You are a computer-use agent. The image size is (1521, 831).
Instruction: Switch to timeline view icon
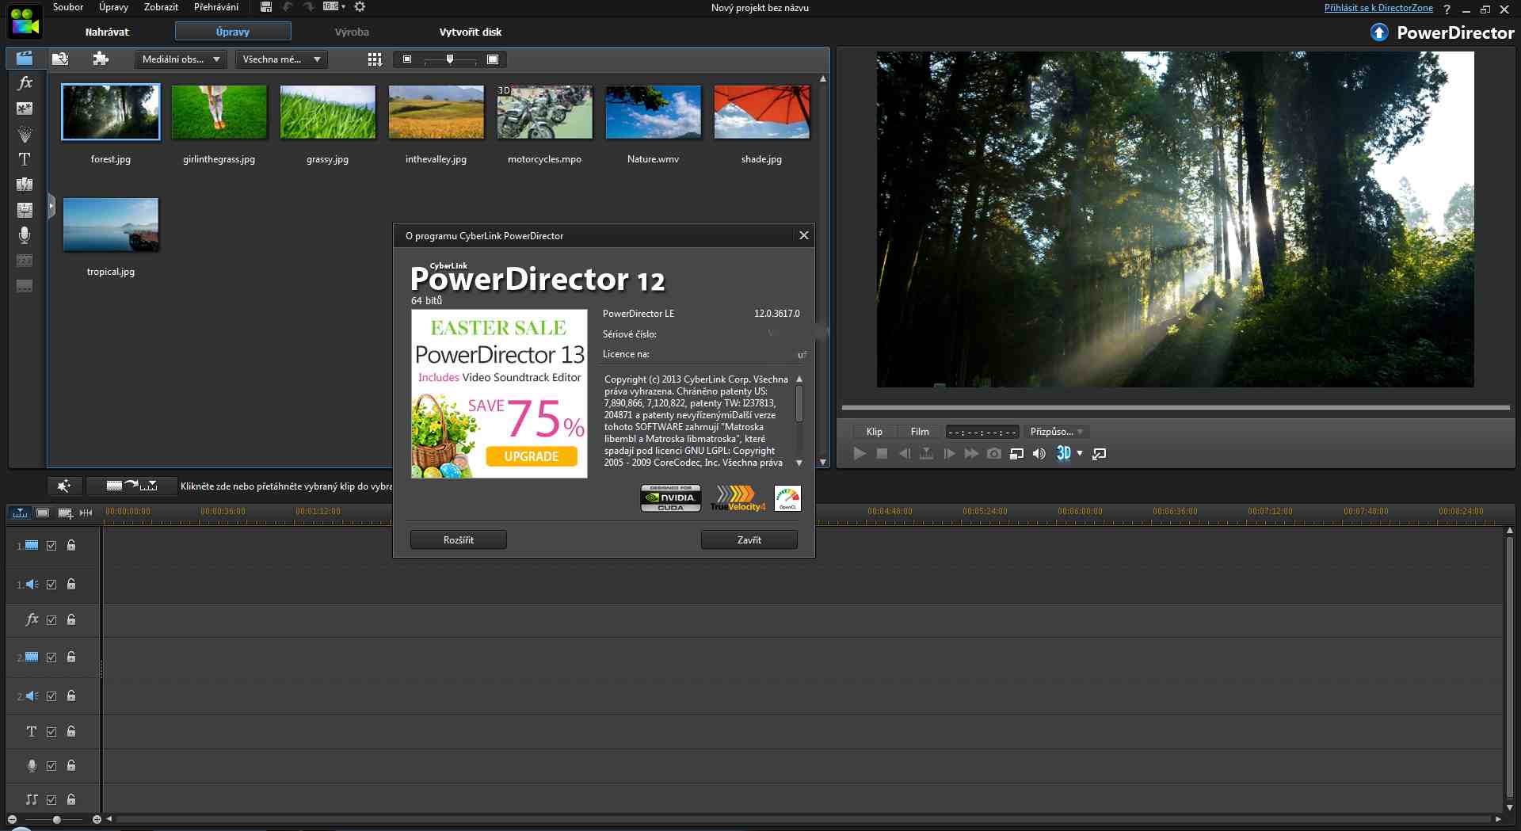point(20,513)
